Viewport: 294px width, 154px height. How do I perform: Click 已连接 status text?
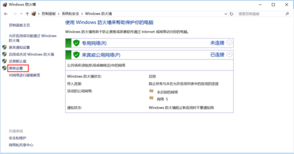(217, 55)
